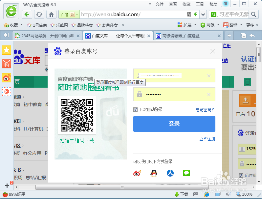Close the 百度文库 tab

pos(149,36)
